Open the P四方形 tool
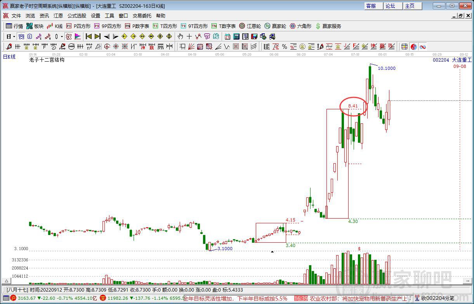 [x=78, y=26]
